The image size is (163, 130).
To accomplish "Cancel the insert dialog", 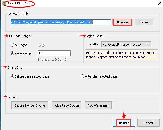I will [x=148, y=123].
